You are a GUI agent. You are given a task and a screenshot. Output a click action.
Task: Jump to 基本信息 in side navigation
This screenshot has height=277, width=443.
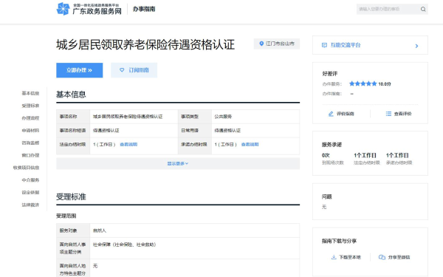pyautogui.click(x=30, y=93)
